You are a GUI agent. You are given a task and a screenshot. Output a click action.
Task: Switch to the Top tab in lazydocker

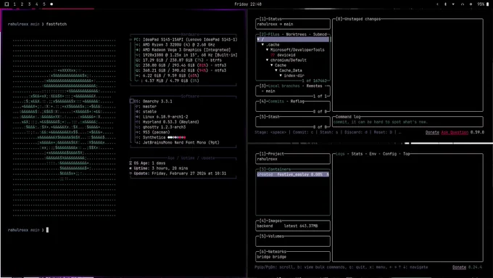coord(407,154)
